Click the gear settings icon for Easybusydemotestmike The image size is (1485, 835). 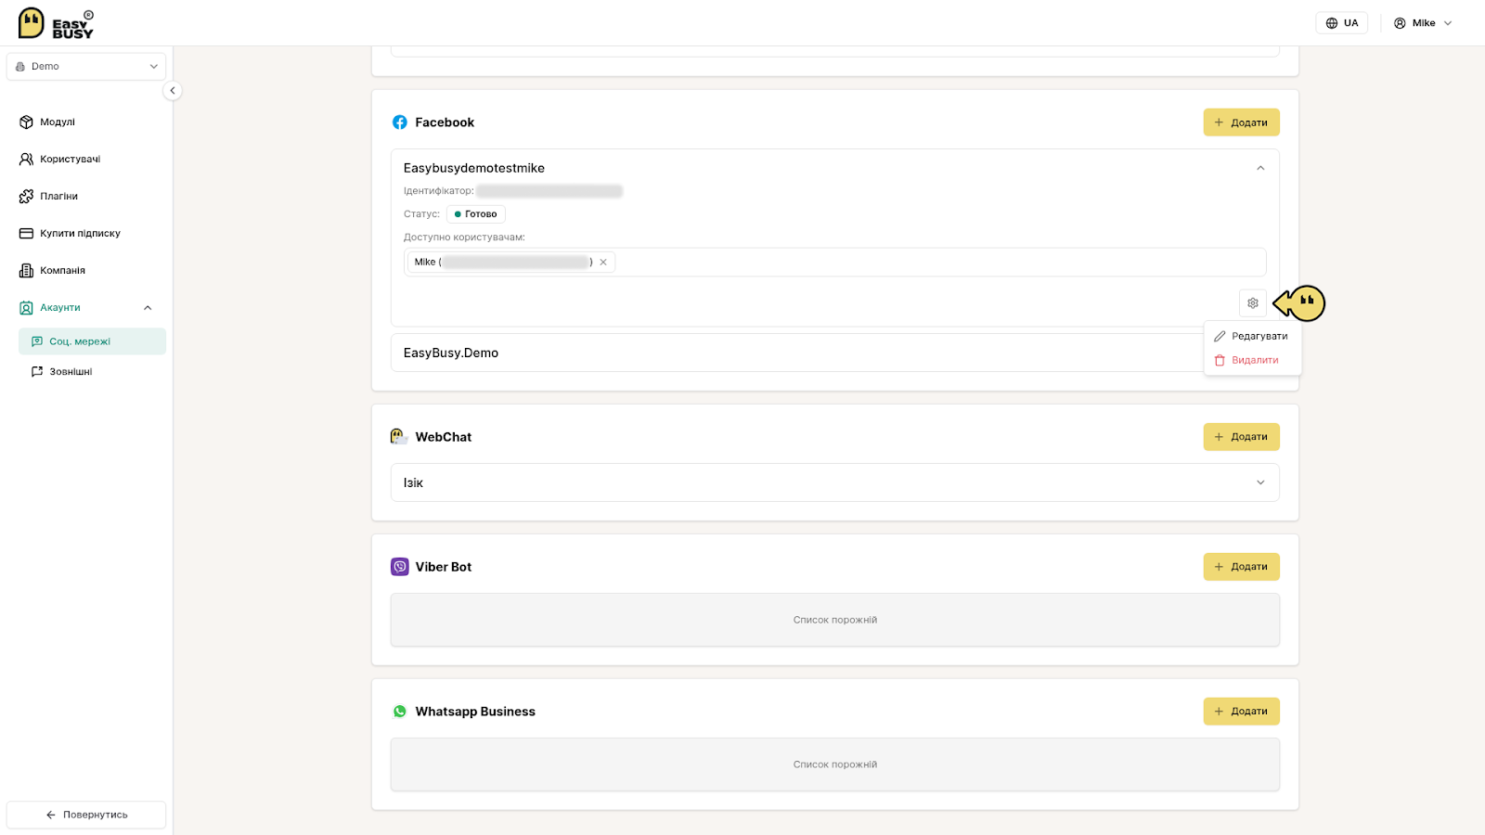(x=1252, y=303)
